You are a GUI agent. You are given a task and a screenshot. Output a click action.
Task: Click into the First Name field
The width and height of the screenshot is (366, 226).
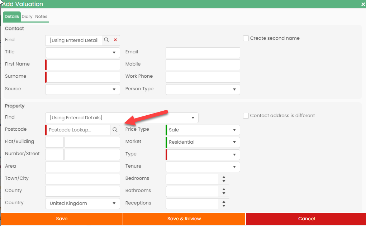(83, 65)
